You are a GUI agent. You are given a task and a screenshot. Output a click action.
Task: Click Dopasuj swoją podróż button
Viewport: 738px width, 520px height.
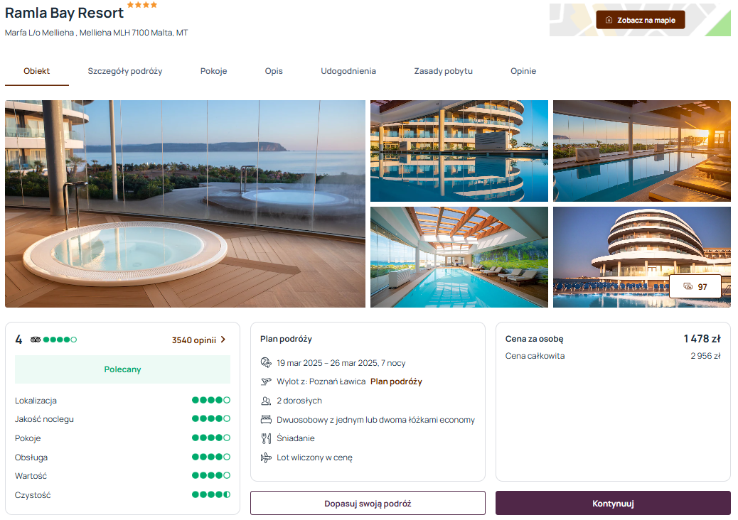pos(368,503)
